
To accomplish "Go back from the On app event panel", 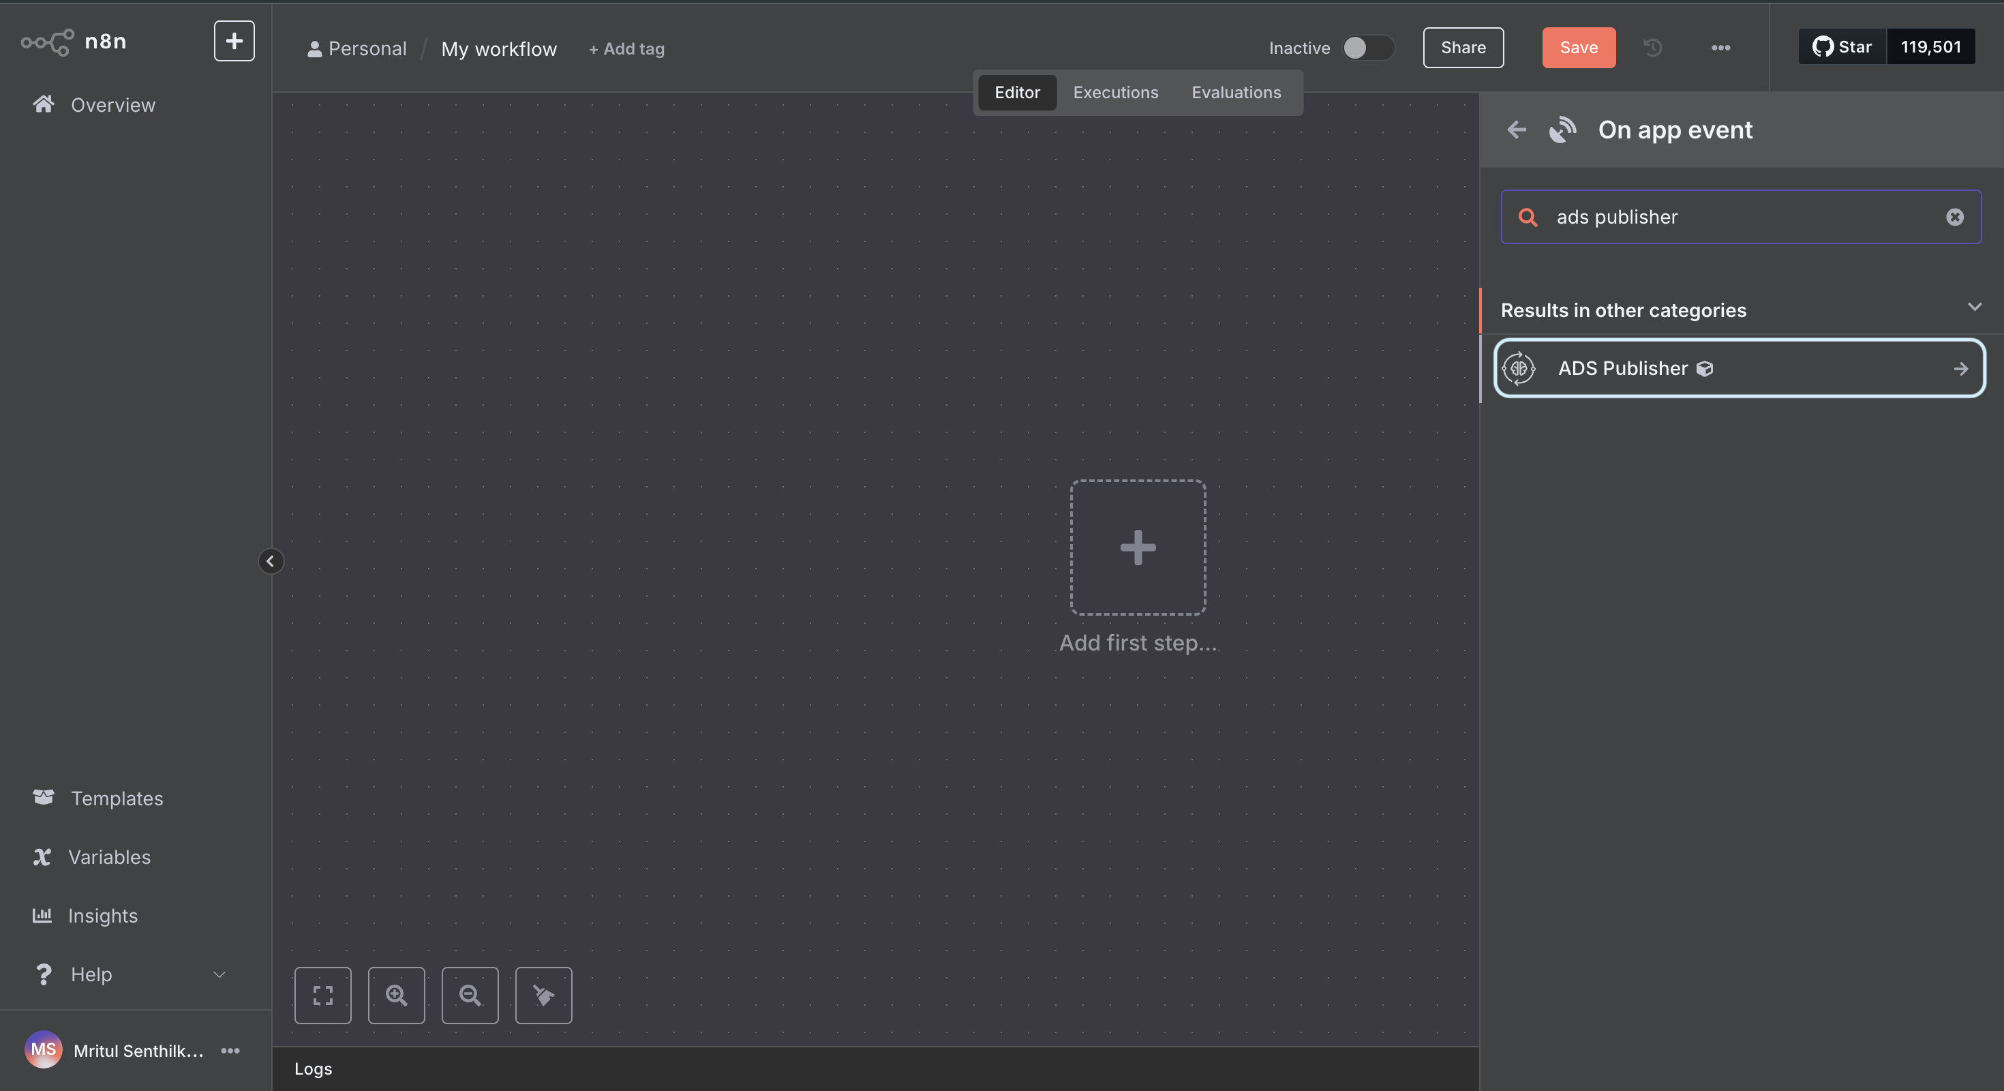I will point(1516,130).
